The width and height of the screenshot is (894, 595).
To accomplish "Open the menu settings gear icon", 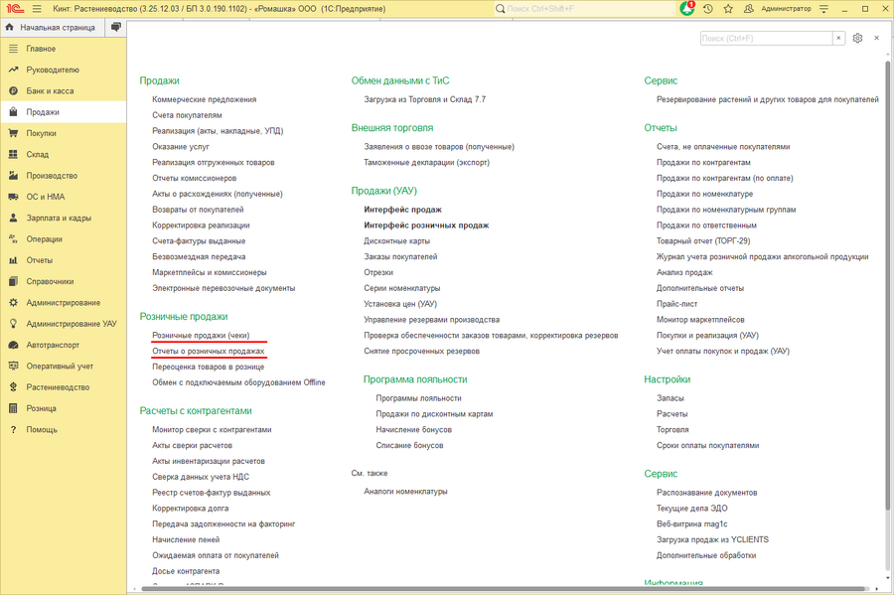I will [x=857, y=38].
